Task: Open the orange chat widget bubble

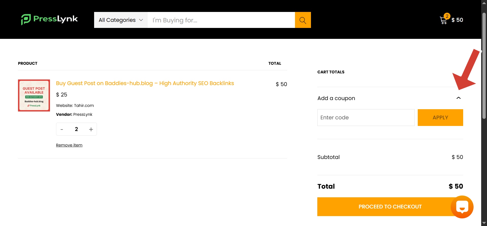Action: [x=462, y=207]
